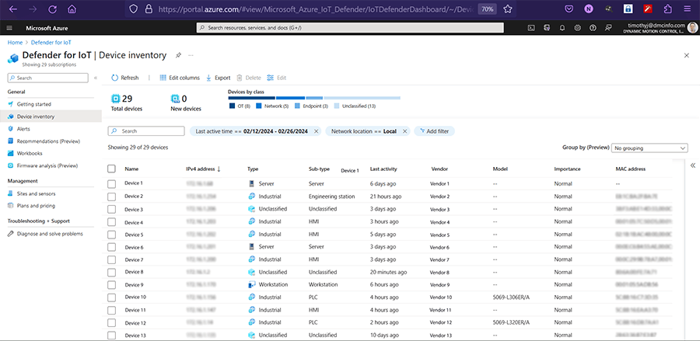Click the Network (5) legend swatch
The image size is (700, 341).
pyautogui.click(x=258, y=106)
